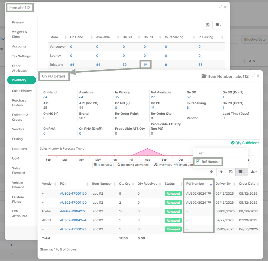268x261 pixels.
Task: Click the Incoming Deliveries button
Action: click(133, 165)
